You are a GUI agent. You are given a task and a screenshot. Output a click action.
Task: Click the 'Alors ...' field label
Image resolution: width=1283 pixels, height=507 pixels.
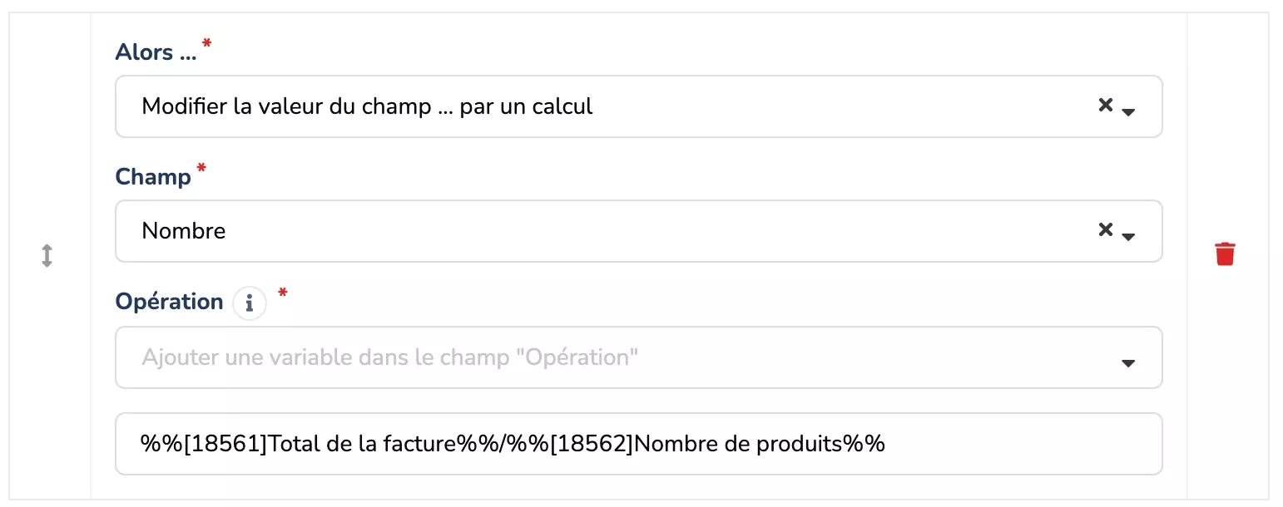(x=156, y=52)
